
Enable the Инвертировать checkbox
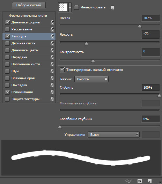(76, 7)
